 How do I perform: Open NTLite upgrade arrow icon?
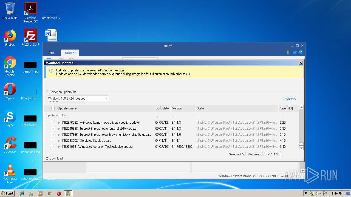point(288,52)
